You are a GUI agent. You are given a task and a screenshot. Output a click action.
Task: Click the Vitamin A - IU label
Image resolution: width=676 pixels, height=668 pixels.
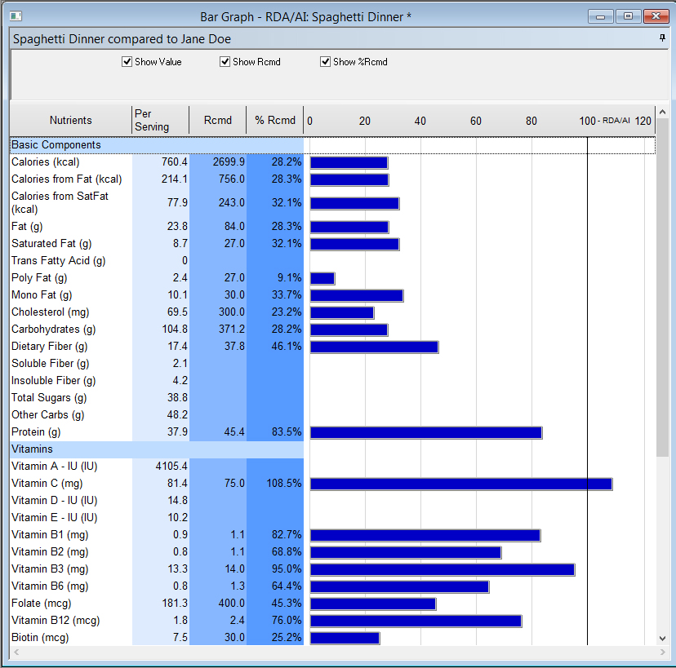(55, 467)
